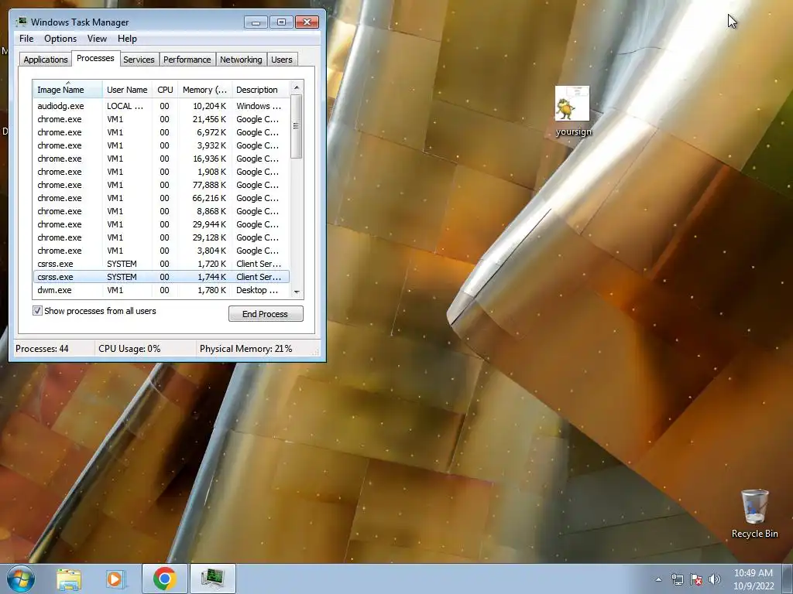
Task: Select chrome.exe using 8,868 K memory
Action: coord(161,211)
